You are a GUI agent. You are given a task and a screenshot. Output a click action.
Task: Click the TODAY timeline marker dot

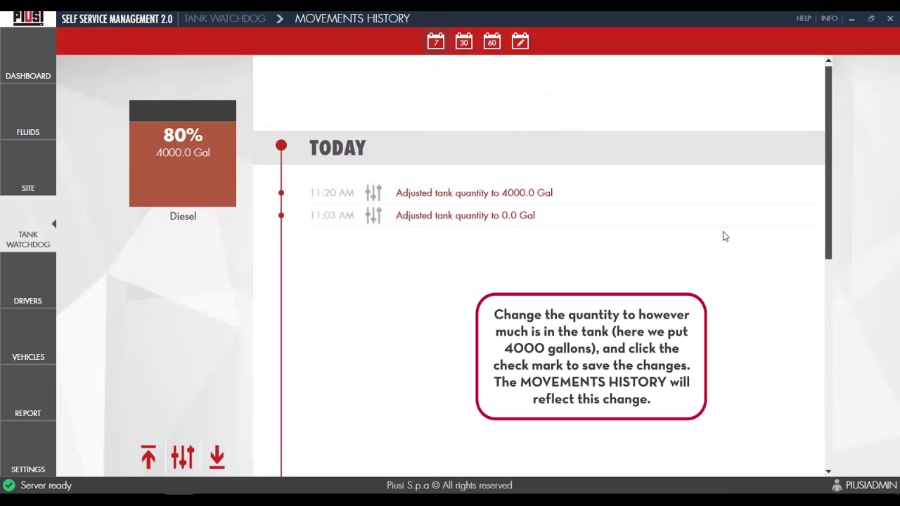click(281, 145)
